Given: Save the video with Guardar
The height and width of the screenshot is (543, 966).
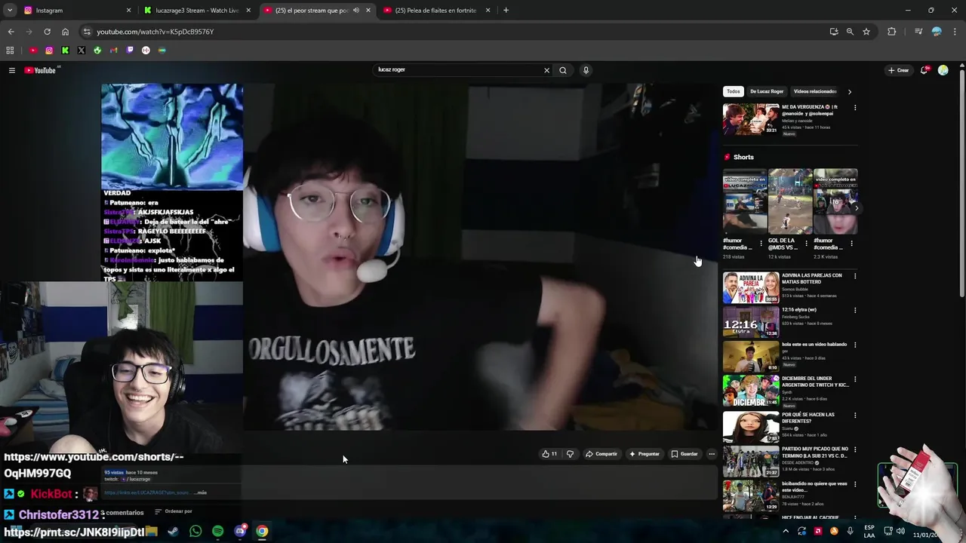Looking at the screenshot, I should (685, 454).
